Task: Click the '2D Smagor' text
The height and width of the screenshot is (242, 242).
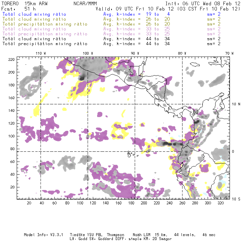Action: (x=162, y=239)
